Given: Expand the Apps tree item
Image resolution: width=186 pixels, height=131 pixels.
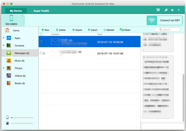Looking at the screenshot, I should click(4, 38).
